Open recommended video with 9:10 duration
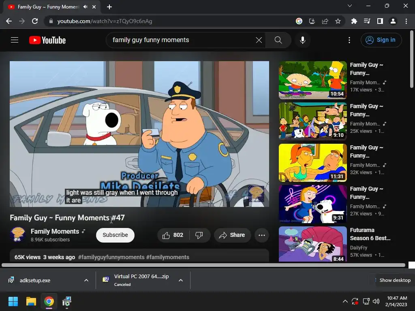Screen dimensions: 415x311 312,121
